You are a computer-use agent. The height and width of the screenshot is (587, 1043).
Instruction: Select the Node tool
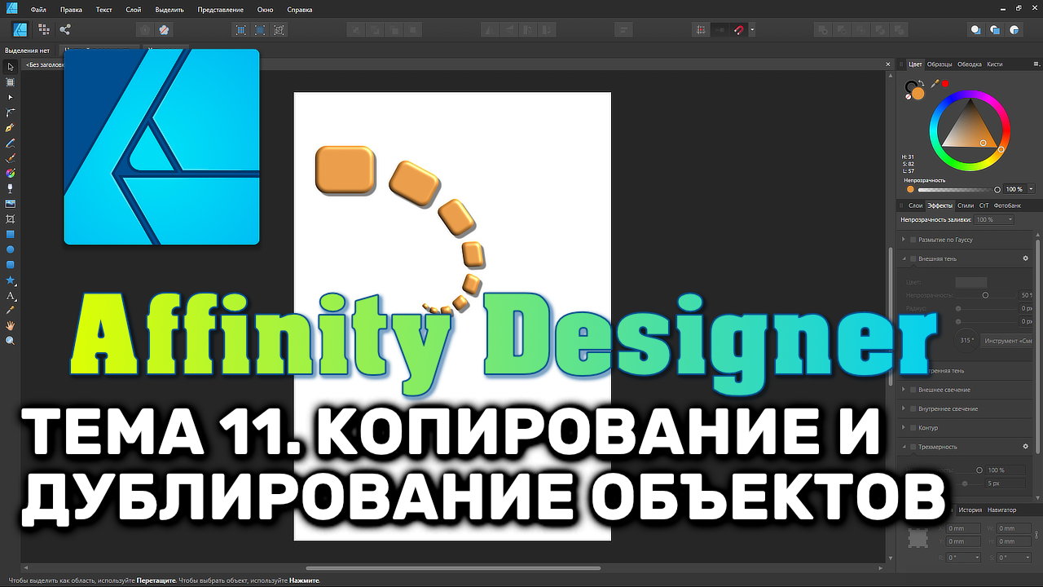(x=11, y=97)
